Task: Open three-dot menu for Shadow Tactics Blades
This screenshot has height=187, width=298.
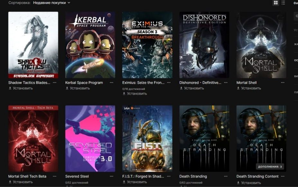Action: pos(54,83)
